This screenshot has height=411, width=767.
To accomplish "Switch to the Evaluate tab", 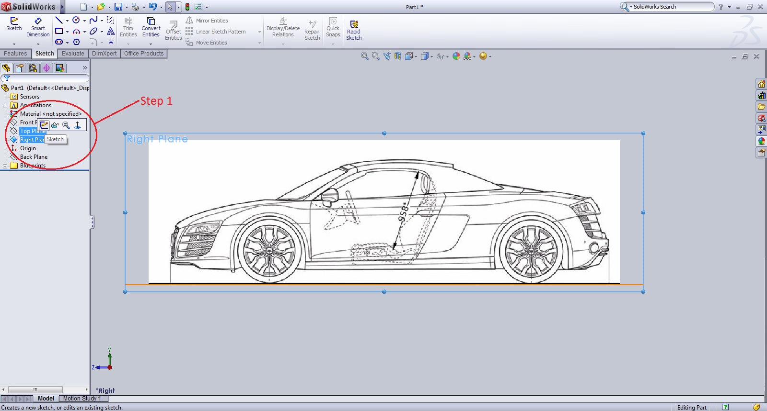I will tap(73, 54).
